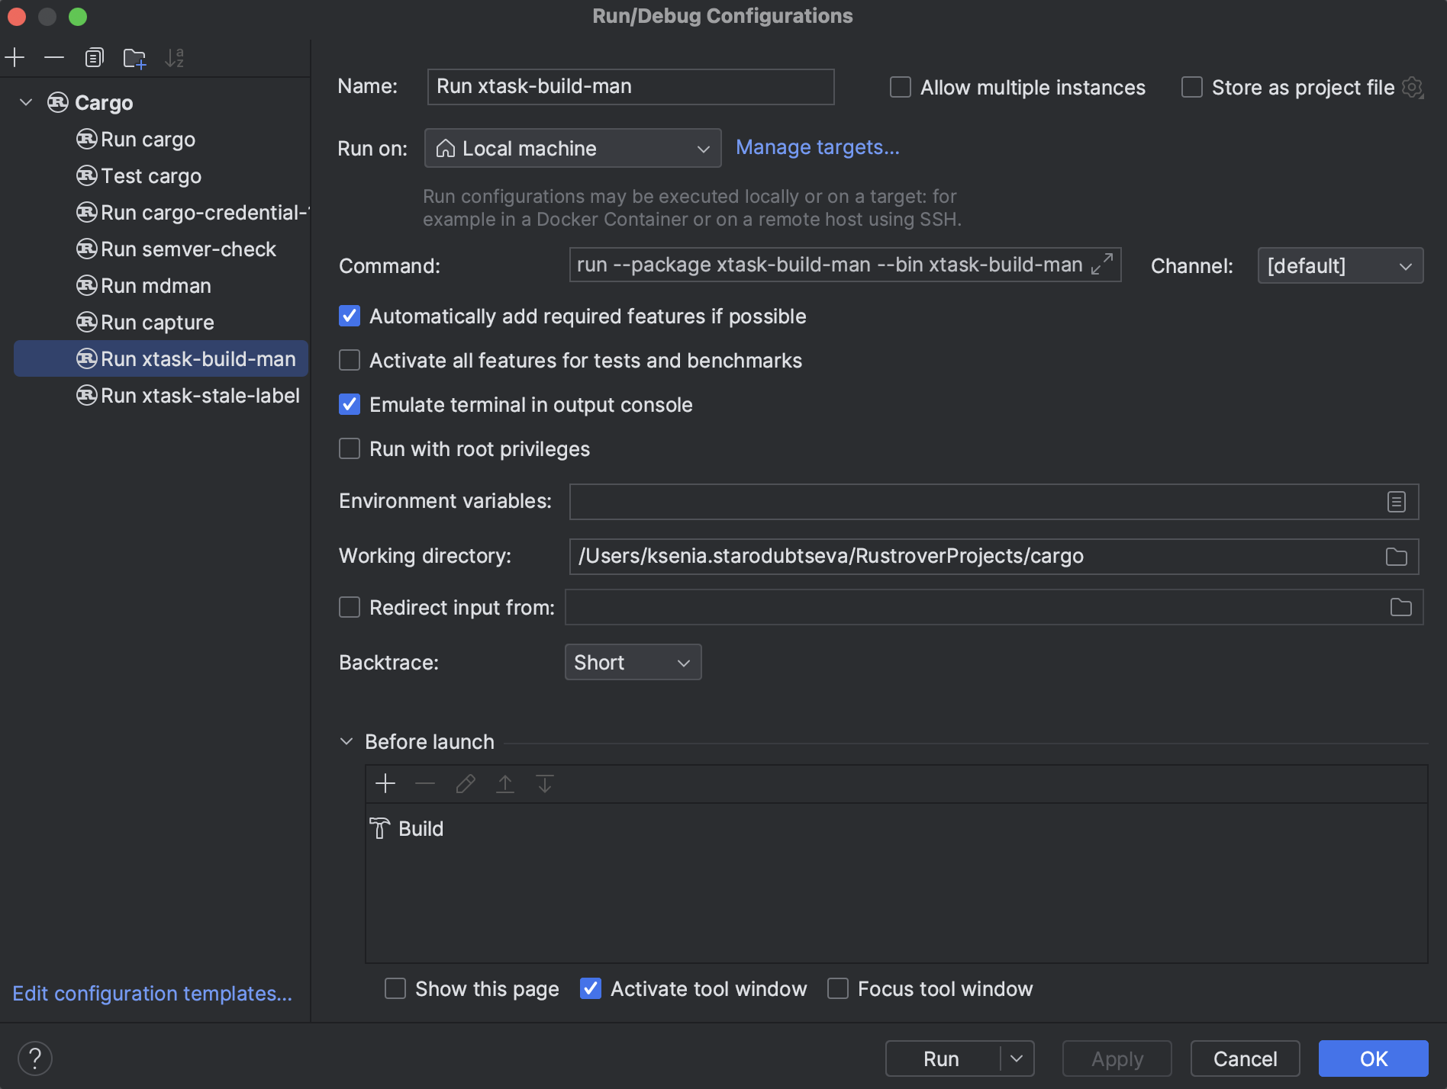Add a new run configuration

pos(15,57)
